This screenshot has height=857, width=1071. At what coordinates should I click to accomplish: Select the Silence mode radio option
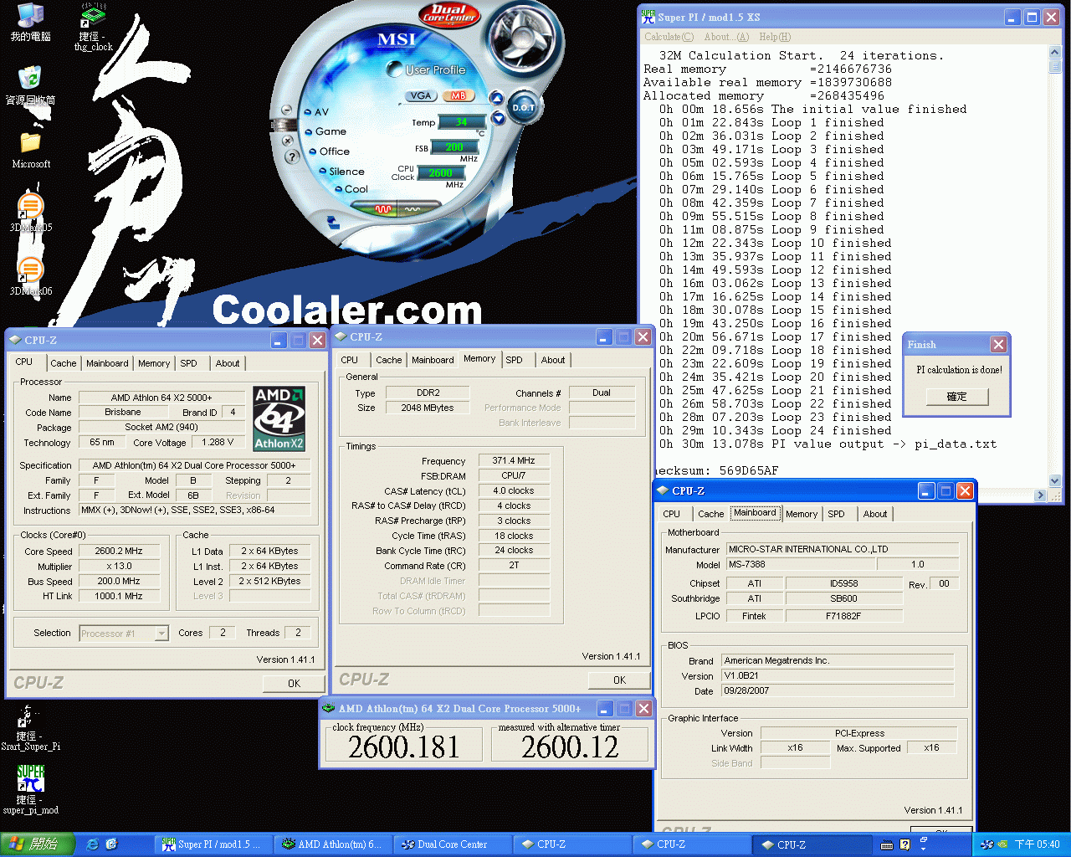341,172
